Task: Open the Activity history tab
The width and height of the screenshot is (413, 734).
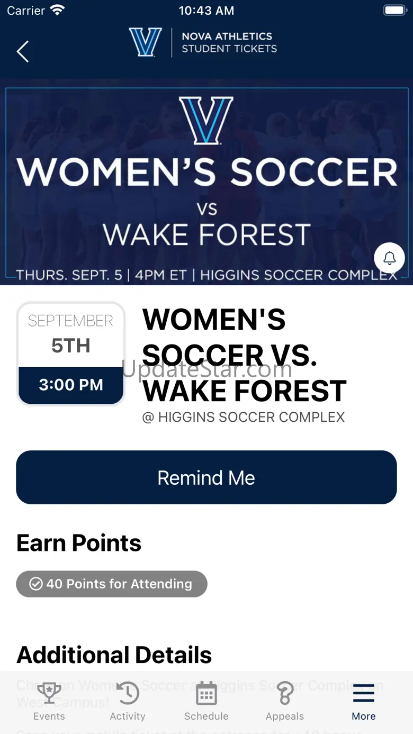Action: [x=128, y=701]
